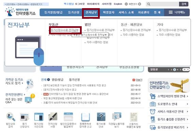Viewport: 193px width, 134px height.
Task: Open the 등기열람/발급 menu
Action: tap(53, 12)
